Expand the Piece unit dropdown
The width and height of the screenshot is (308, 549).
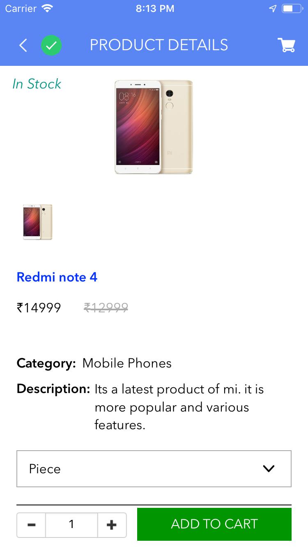154,469
